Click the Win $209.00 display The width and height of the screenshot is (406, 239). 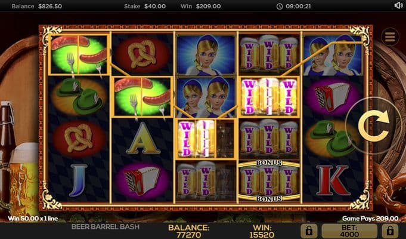tap(201, 6)
